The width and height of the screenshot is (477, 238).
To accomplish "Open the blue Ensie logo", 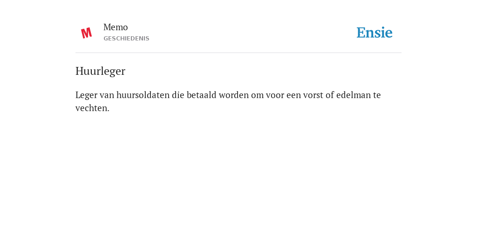I will (375, 33).
